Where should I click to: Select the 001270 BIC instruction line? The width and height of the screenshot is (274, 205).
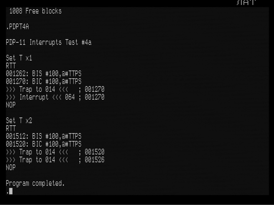pyautogui.click(x=44, y=82)
